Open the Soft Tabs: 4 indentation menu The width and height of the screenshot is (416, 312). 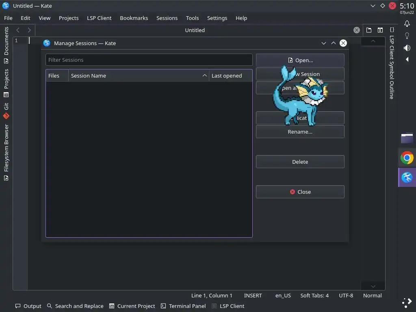pyautogui.click(x=314, y=295)
